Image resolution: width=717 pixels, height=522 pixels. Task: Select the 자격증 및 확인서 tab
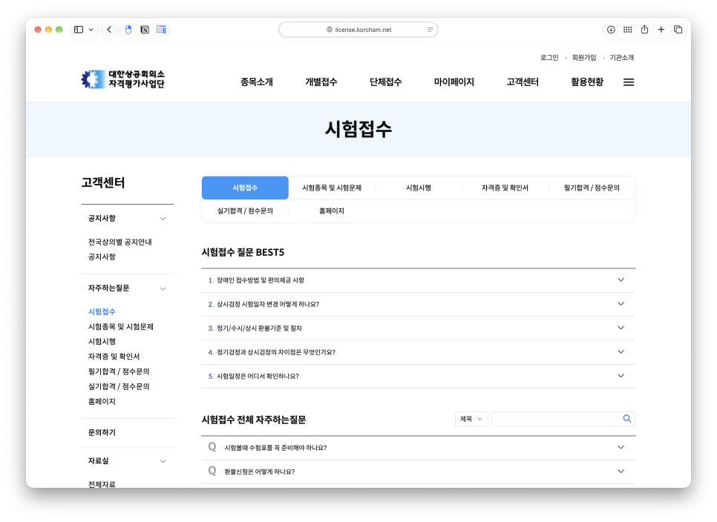pos(505,188)
